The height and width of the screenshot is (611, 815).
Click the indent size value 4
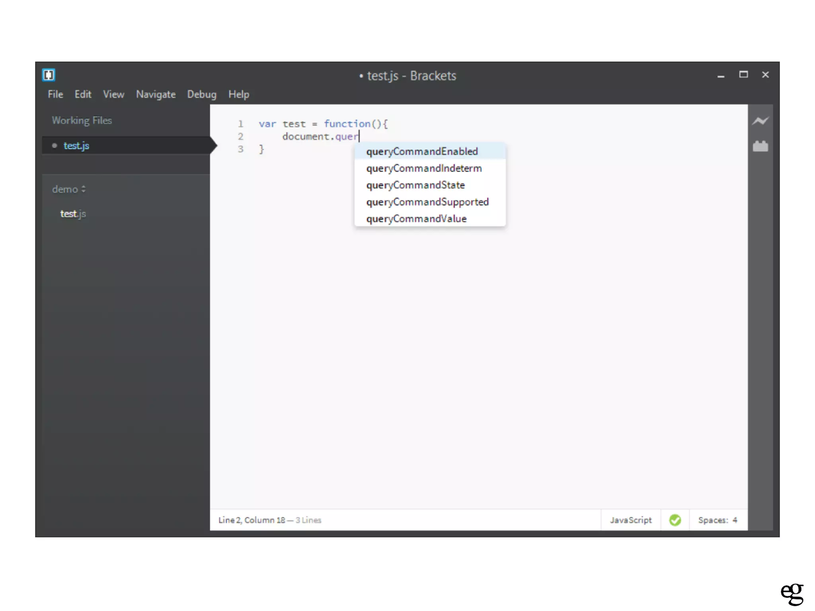[735, 520]
